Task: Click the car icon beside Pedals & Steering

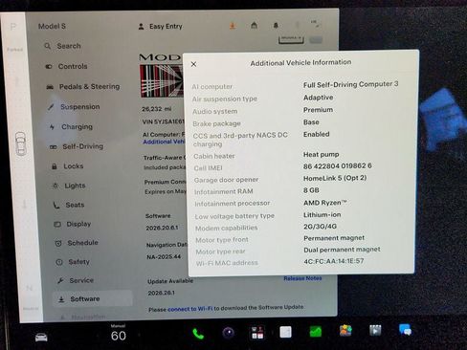Action: (50, 87)
